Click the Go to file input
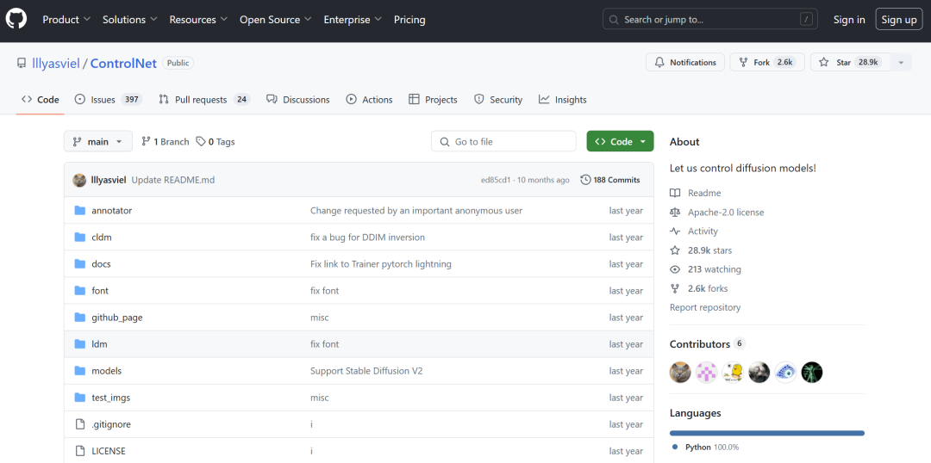This screenshot has height=463, width=931. click(503, 142)
